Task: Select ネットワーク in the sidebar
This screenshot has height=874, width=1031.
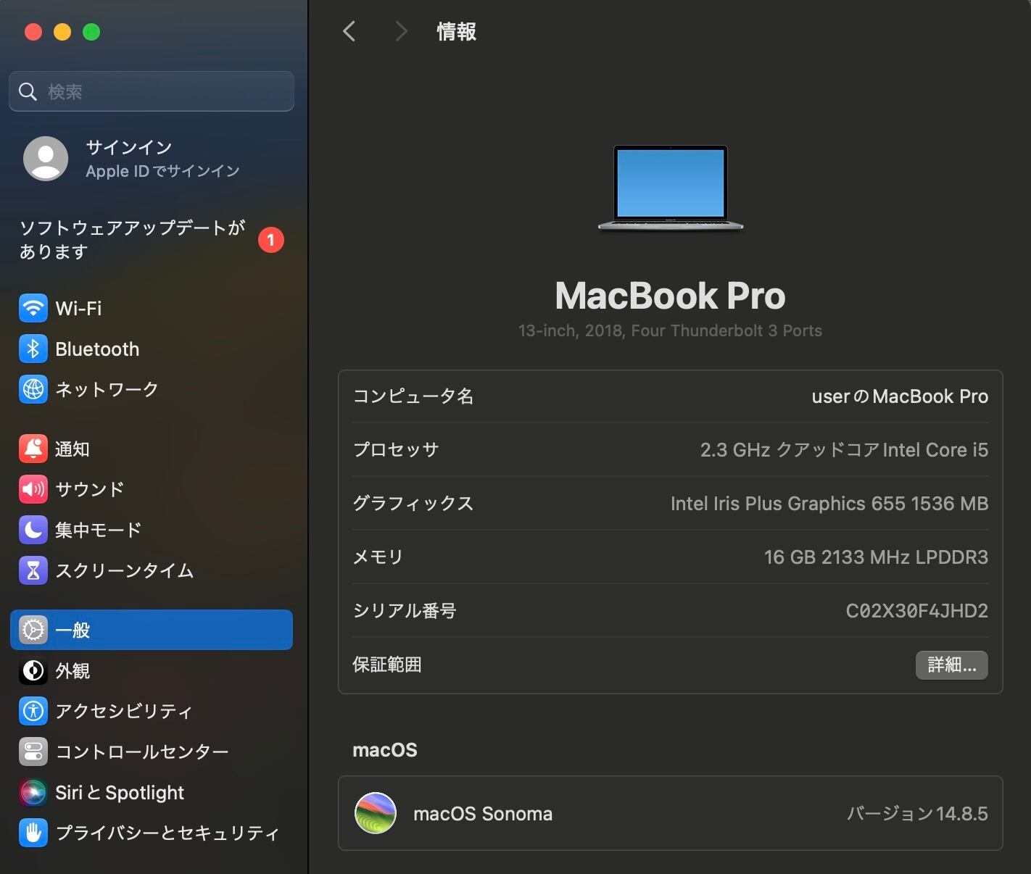Action: point(152,389)
